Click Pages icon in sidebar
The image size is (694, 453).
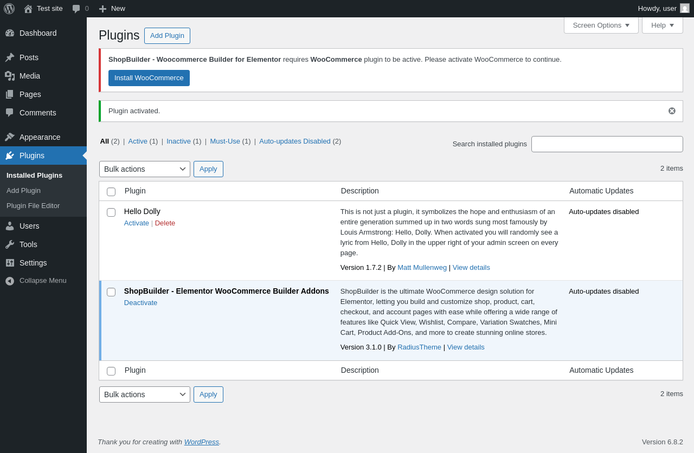10,94
